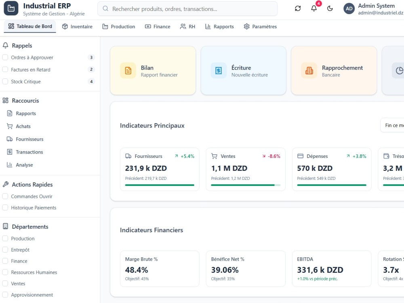Click the AD user avatar
This screenshot has width=404, height=303.
[349, 8]
